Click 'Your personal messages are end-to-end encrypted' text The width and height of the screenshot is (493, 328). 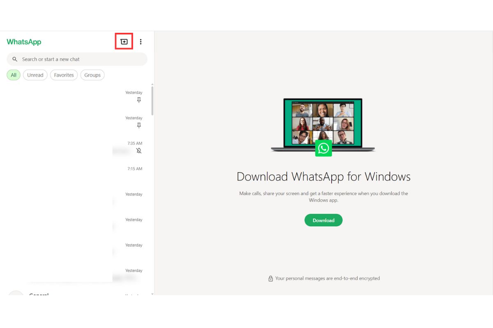pos(327,278)
